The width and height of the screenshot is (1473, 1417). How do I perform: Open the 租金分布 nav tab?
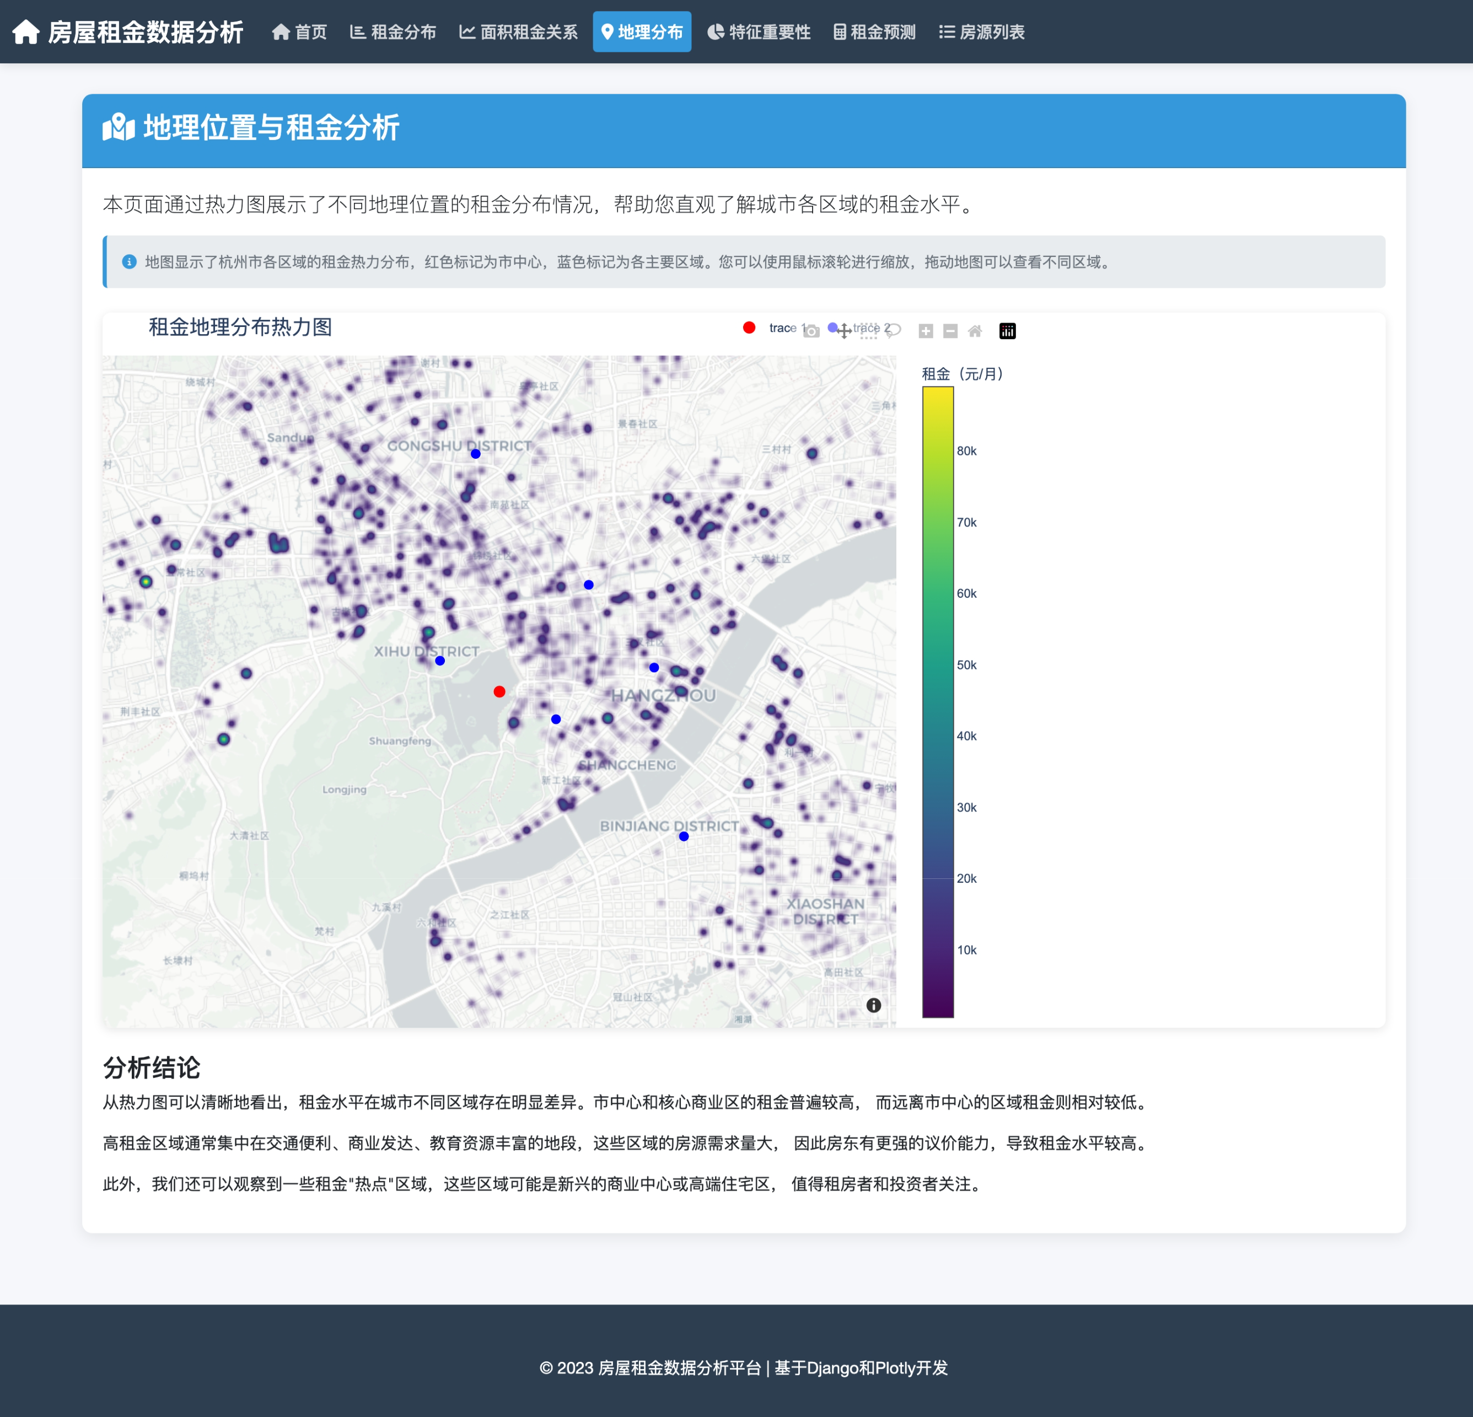coord(393,31)
